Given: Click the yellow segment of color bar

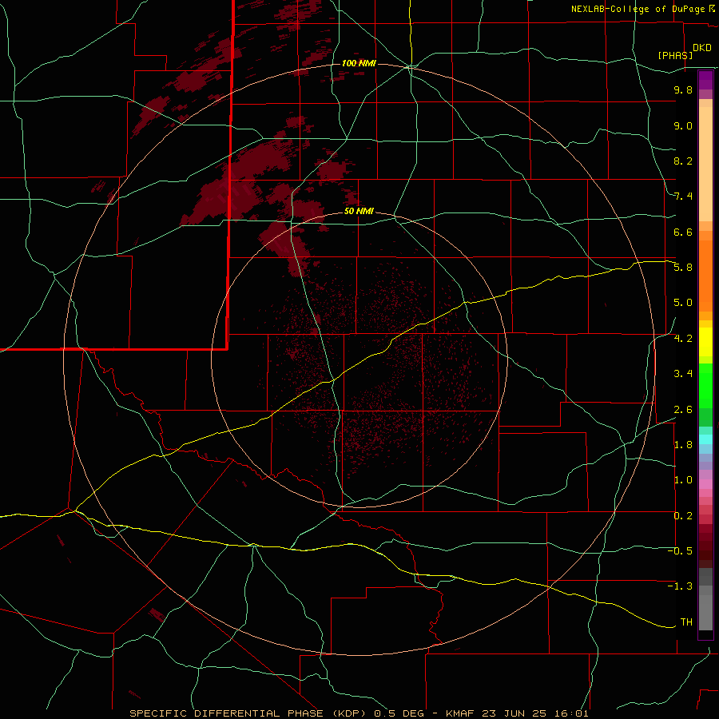Looking at the screenshot, I should 705,342.
